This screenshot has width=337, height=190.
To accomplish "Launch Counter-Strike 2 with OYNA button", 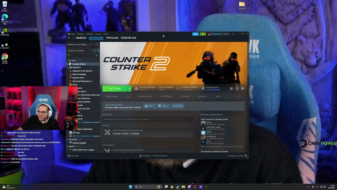I will 115,89.
